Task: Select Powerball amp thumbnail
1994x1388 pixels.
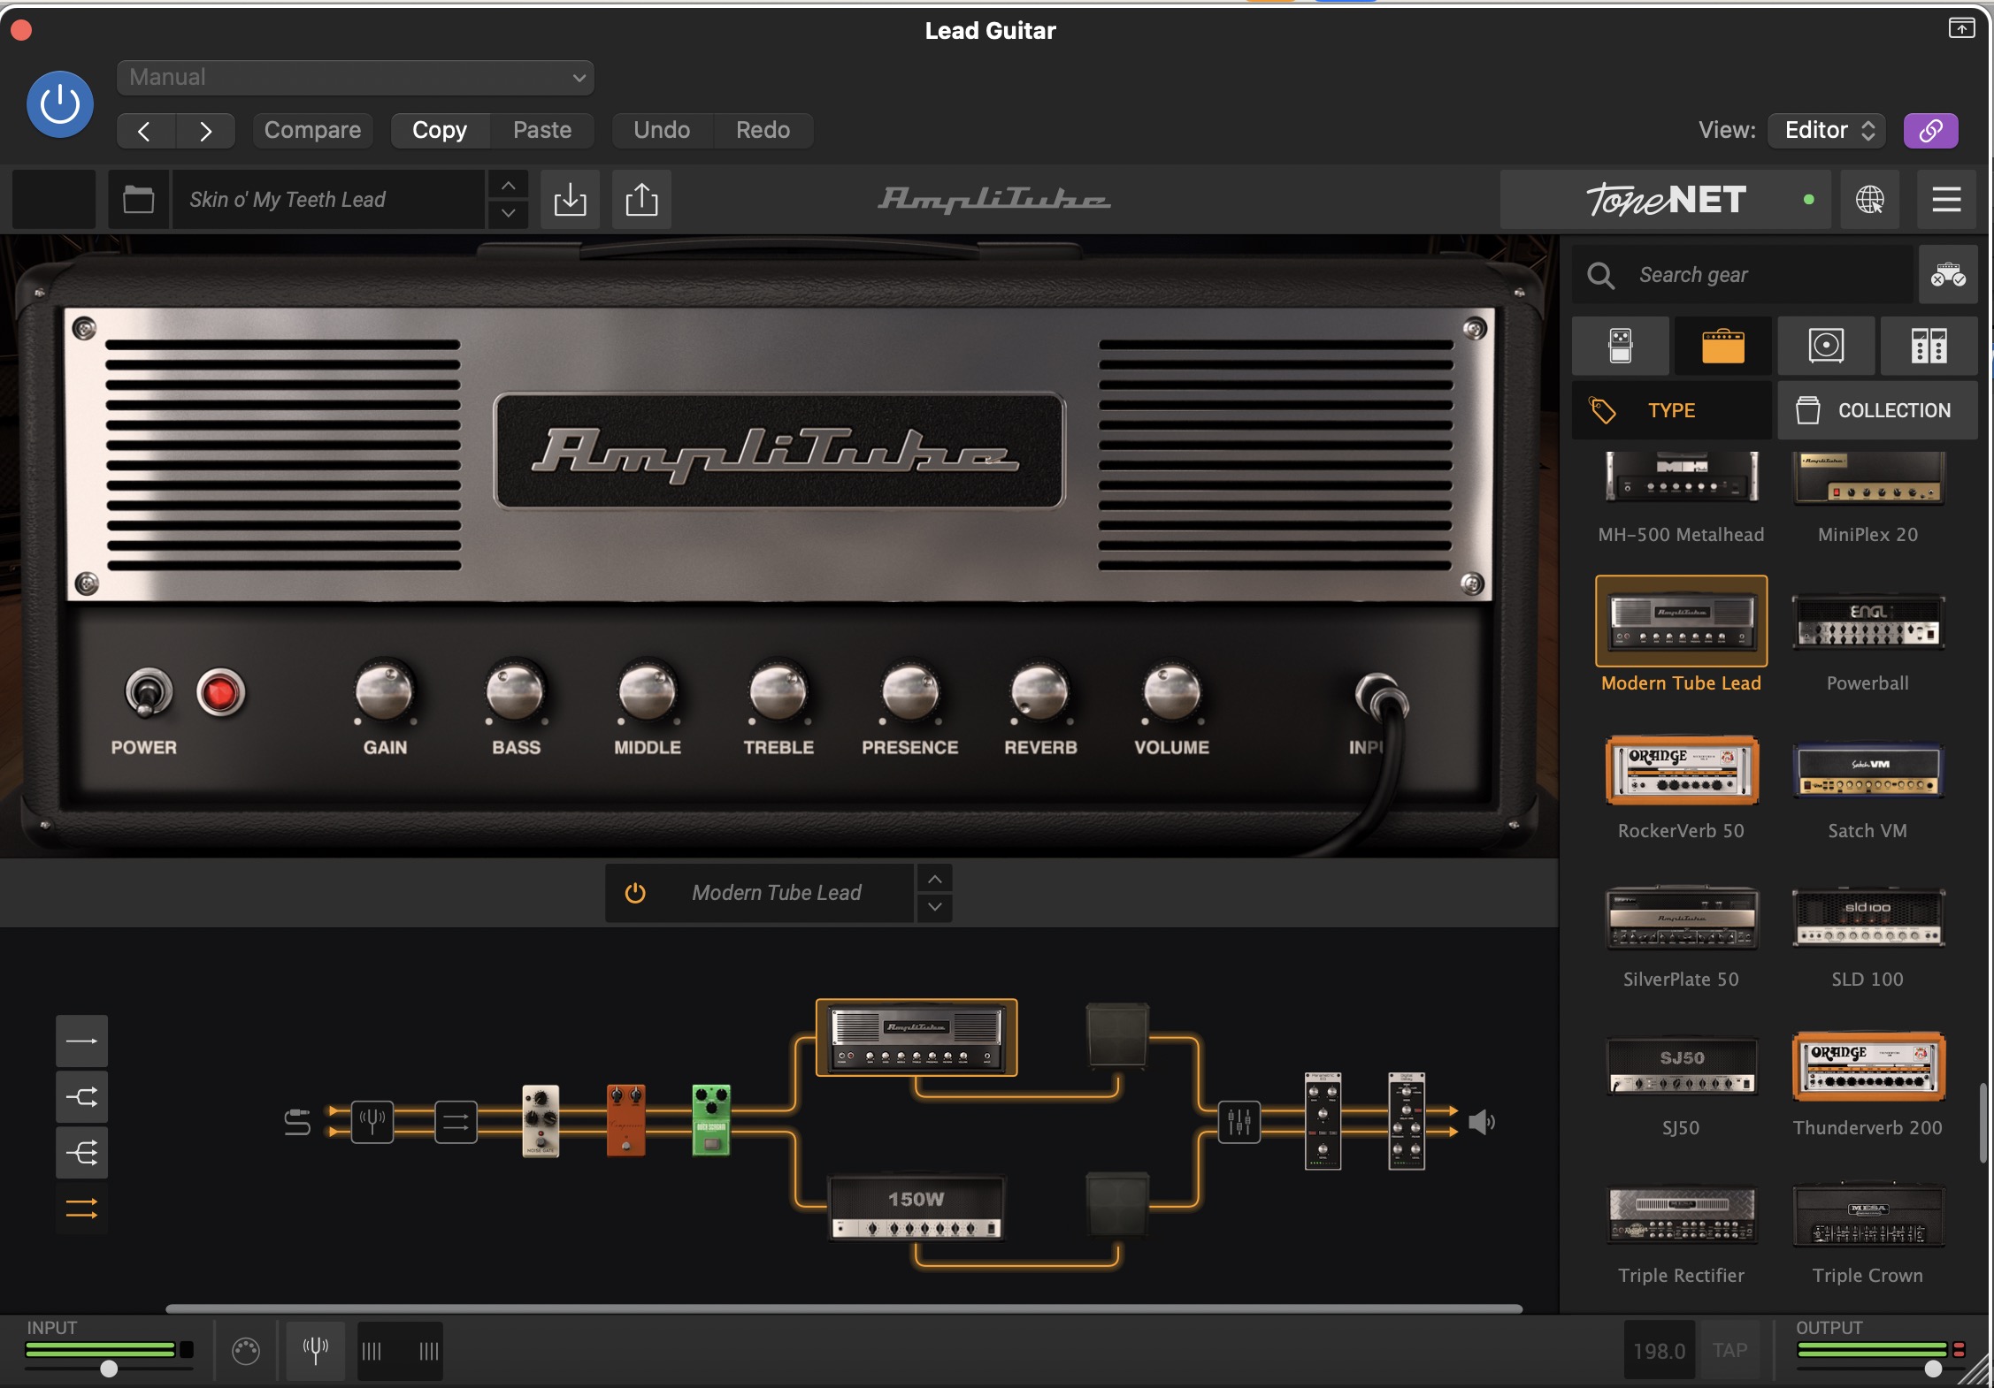Action: point(1867,622)
